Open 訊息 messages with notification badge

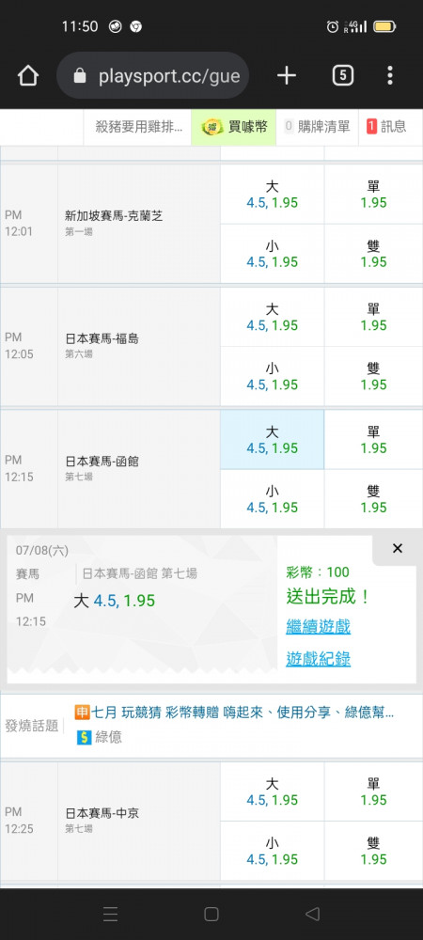point(386,127)
